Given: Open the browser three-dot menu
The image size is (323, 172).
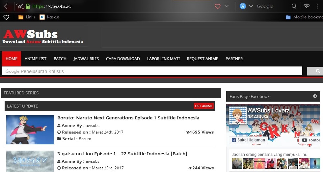Looking at the screenshot, I should [317, 6].
